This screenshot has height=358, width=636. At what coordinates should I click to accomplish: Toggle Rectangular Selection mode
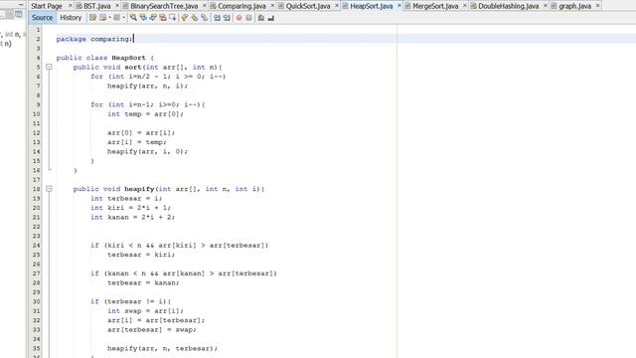coord(172,18)
